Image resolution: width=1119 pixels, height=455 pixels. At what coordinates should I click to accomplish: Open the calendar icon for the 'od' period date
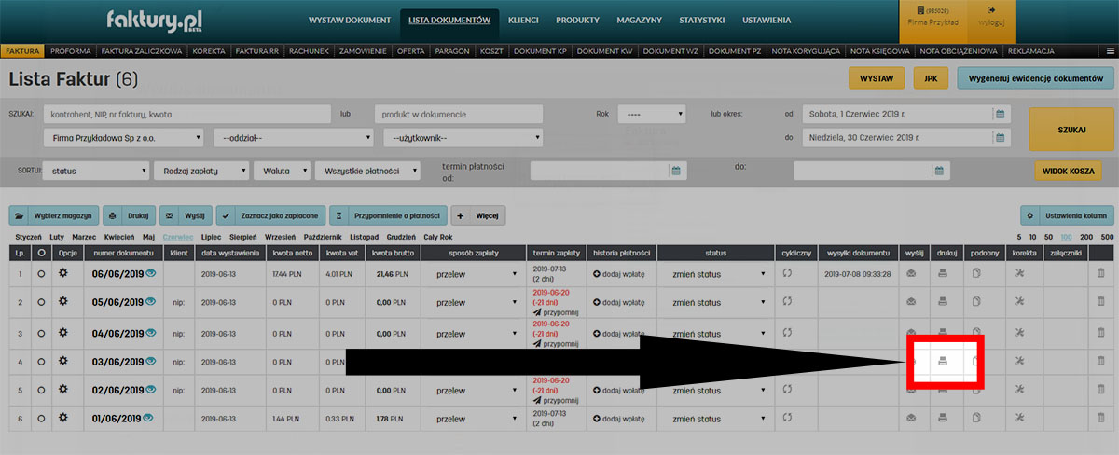(x=1000, y=114)
